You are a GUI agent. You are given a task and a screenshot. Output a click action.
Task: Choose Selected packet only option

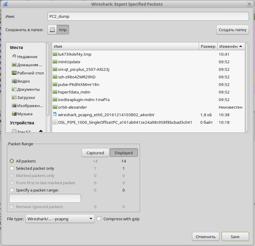[x=12, y=169]
